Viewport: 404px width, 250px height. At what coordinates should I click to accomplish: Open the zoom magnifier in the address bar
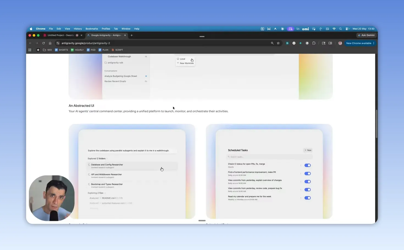(272, 43)
